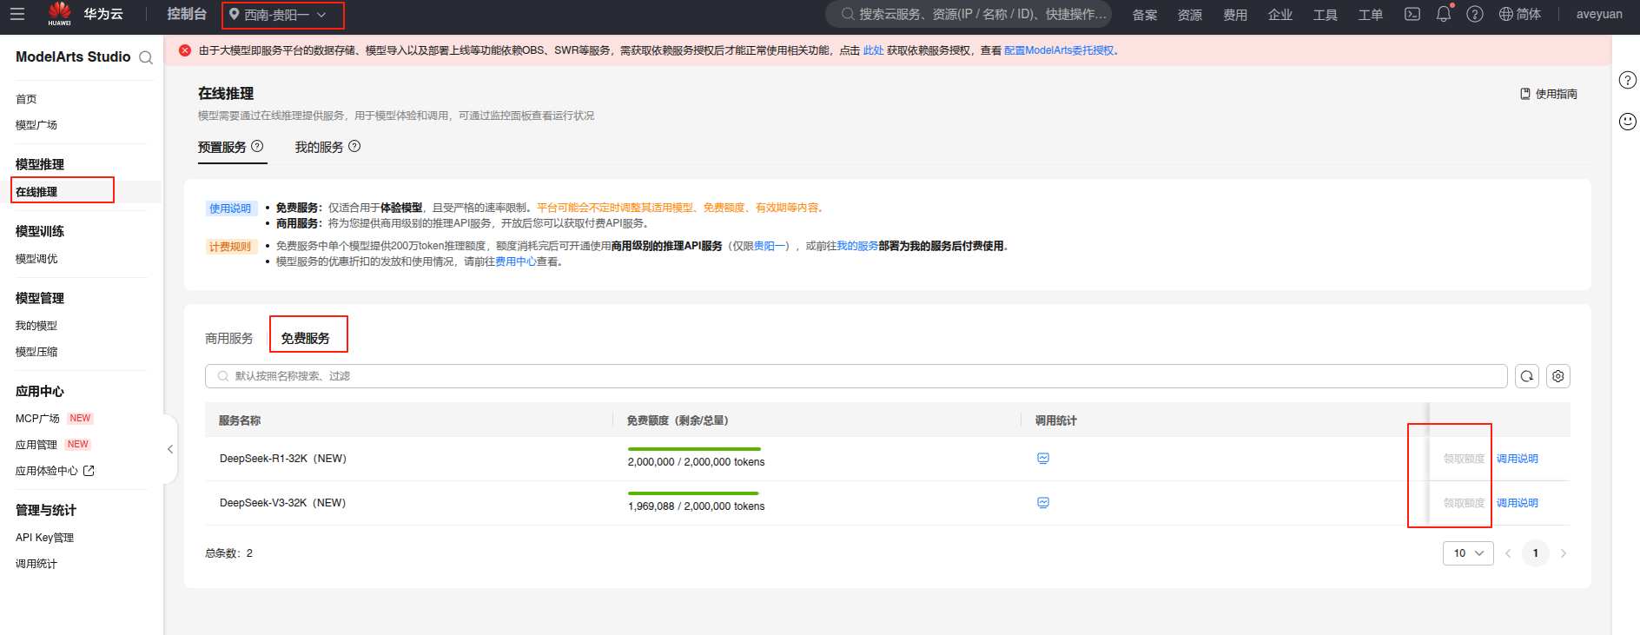Select page 1 in pagination
1640x635 pixels.
click(1536, 553)
